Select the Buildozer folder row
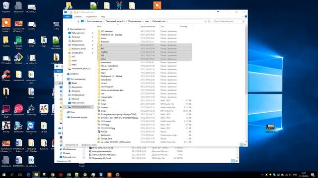Image resolution: width=318 pixels, height=178 pixels. tap(145, 42)
